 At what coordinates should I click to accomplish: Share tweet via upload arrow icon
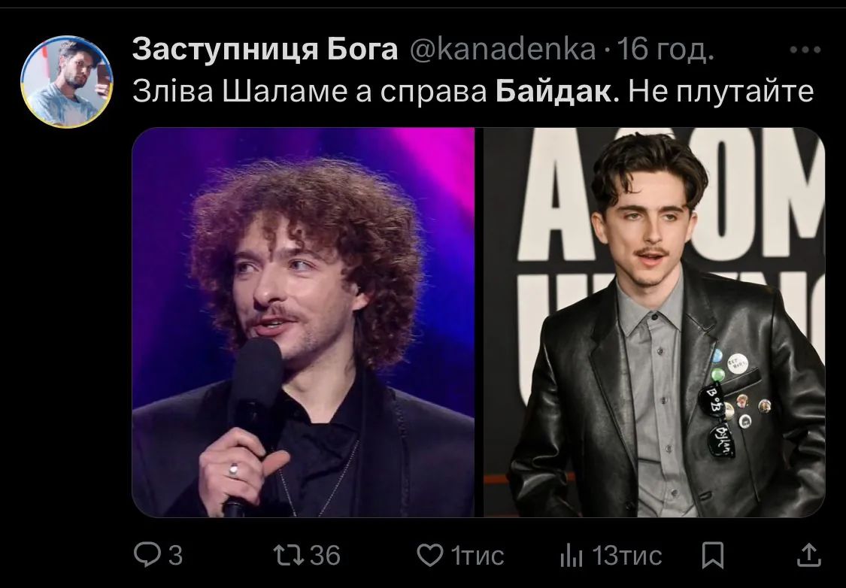[808, 555]
